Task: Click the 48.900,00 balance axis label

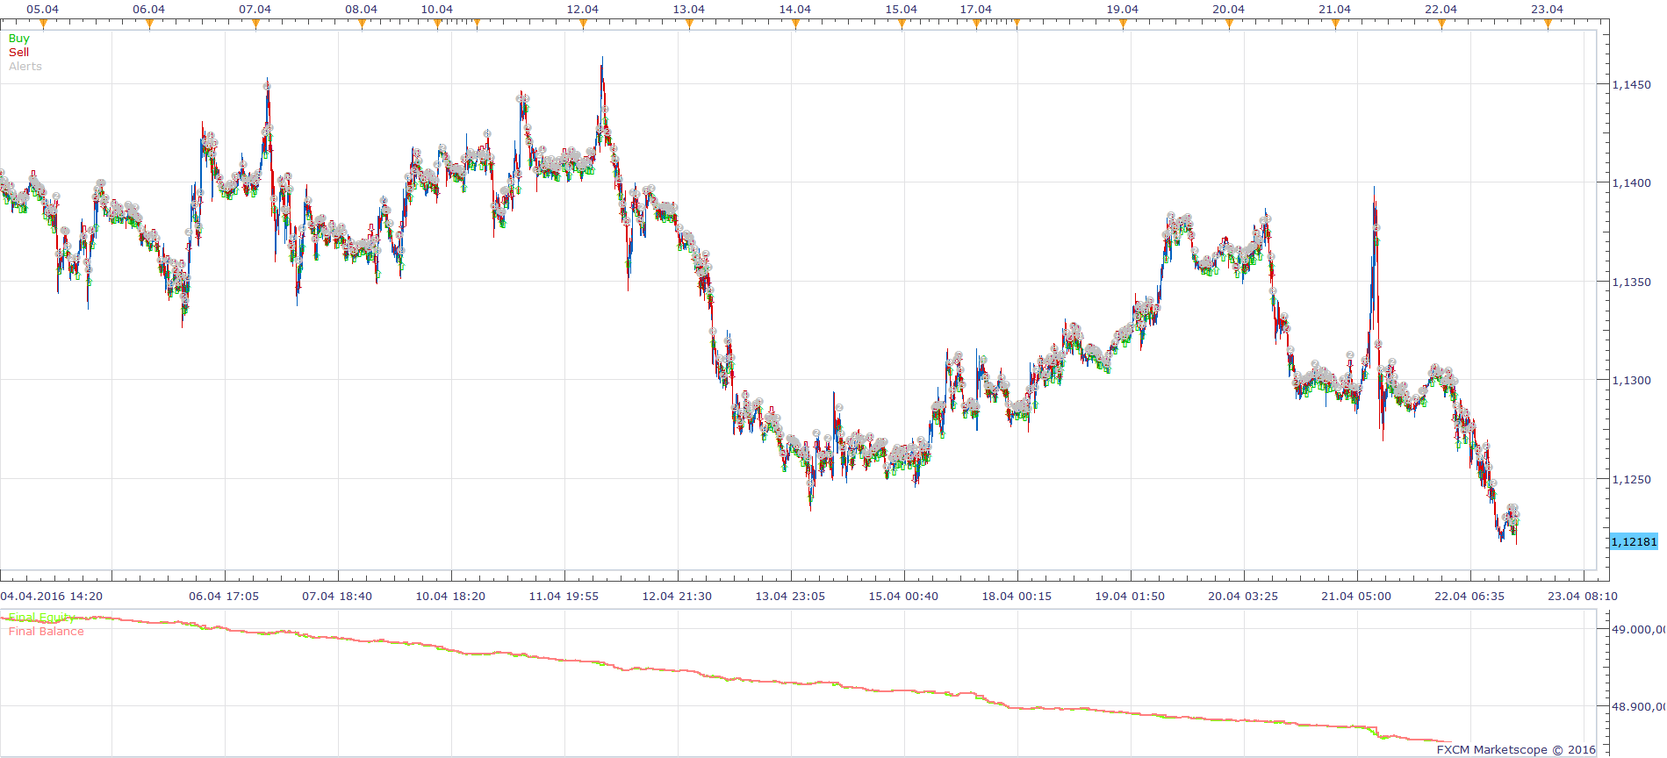Action: pos(1639,706)
